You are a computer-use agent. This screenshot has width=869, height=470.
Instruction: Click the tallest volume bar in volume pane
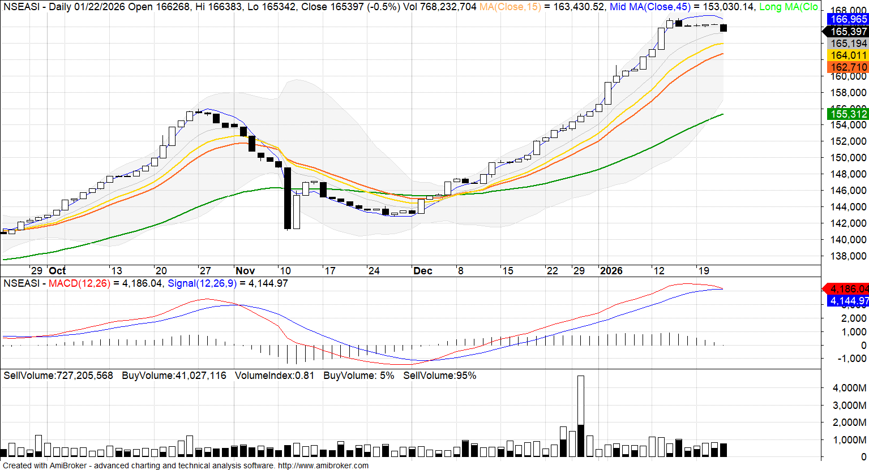pos(580,416)
